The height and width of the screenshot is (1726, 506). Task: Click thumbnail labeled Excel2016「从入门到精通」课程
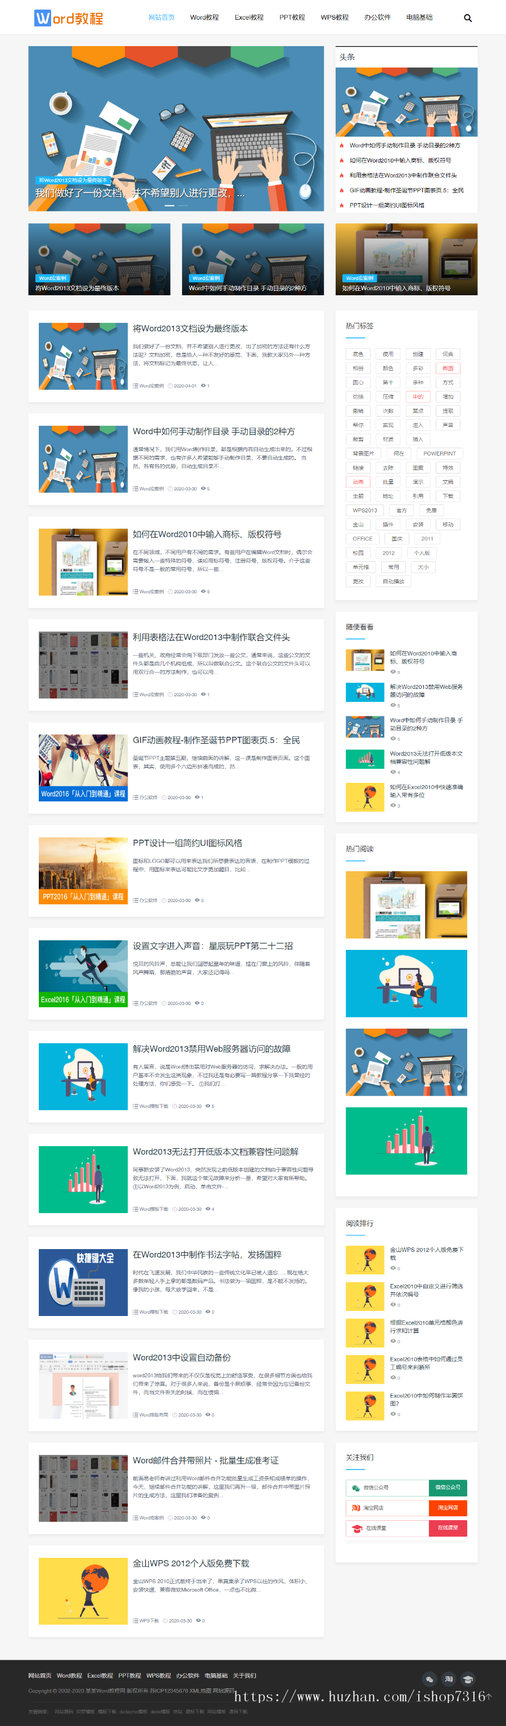point(83,974)
